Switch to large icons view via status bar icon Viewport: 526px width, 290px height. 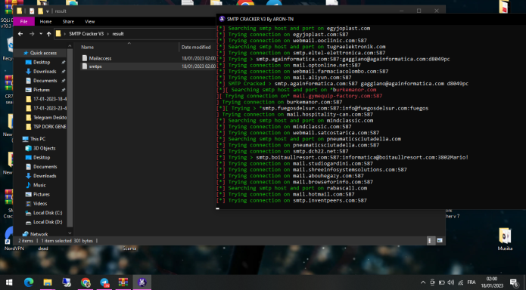tap(440, 240)
